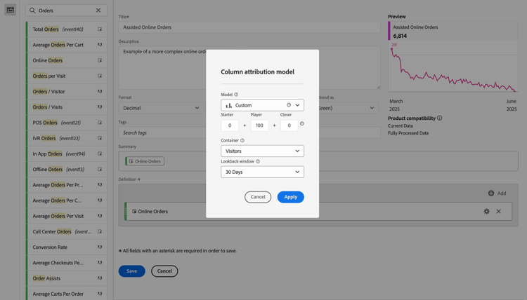Click the icon beside Average Orders Per Visit
Screen dimensions: 527x300
(x=100, y=216)
